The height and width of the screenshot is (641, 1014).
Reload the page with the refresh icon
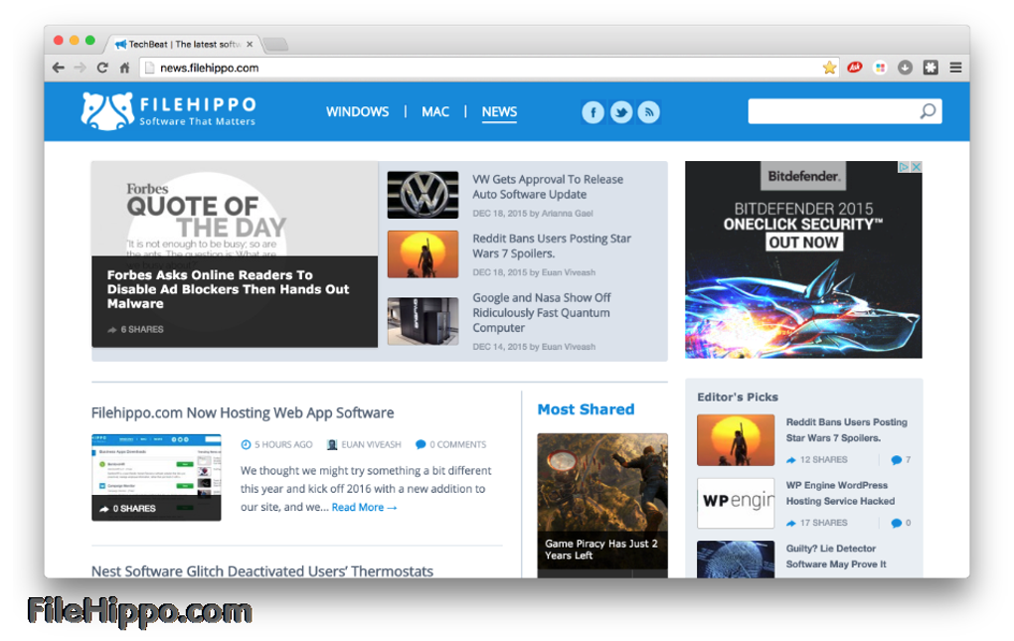click(102, 68)
